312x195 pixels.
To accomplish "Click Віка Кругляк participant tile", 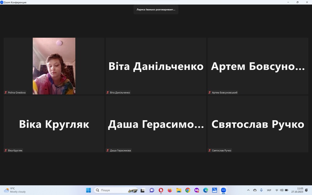I will tap(54, 124).
